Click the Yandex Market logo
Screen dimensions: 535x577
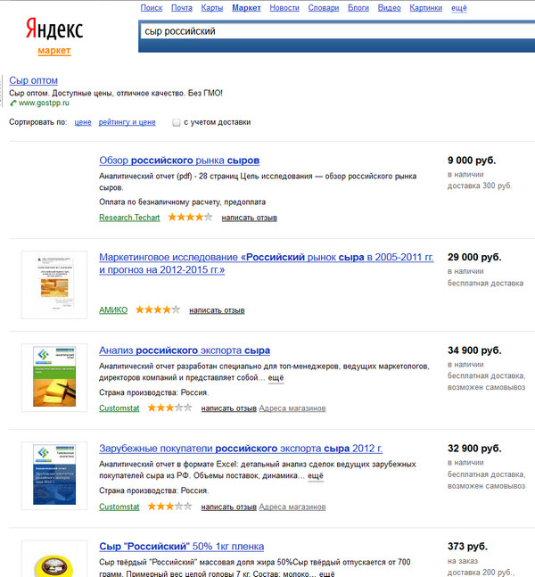[x=54, y=36]
